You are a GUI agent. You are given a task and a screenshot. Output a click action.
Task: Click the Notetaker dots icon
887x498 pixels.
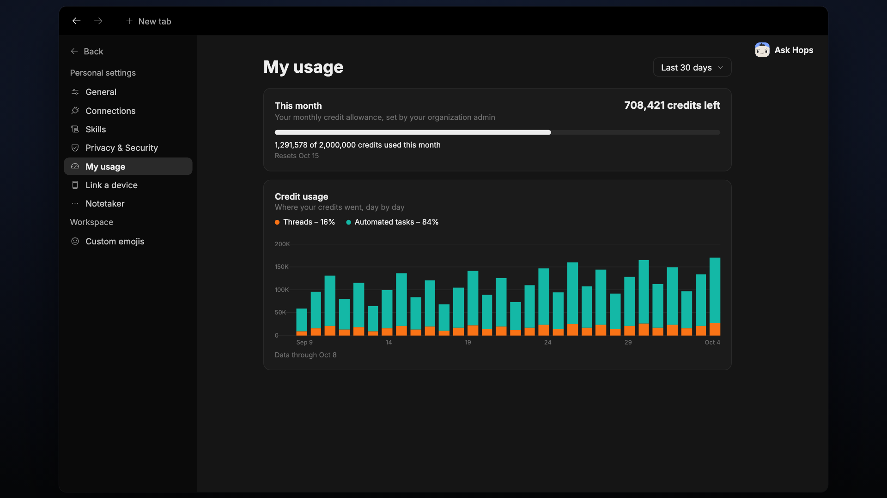coord(75,203)
